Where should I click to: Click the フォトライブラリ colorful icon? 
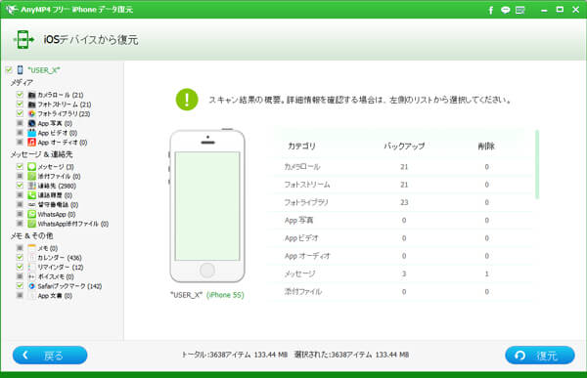click(x=32, y=113)
